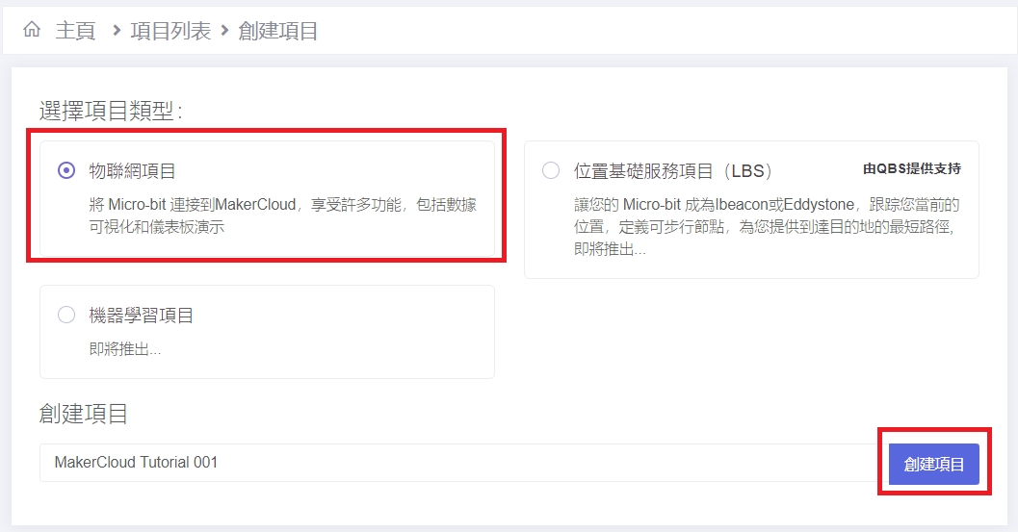Go to 主頁 breadcrumb link
This screenshot has height=532, width=1018.
75,31
